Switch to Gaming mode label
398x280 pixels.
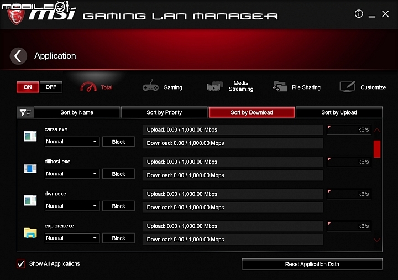click(172, 87)
